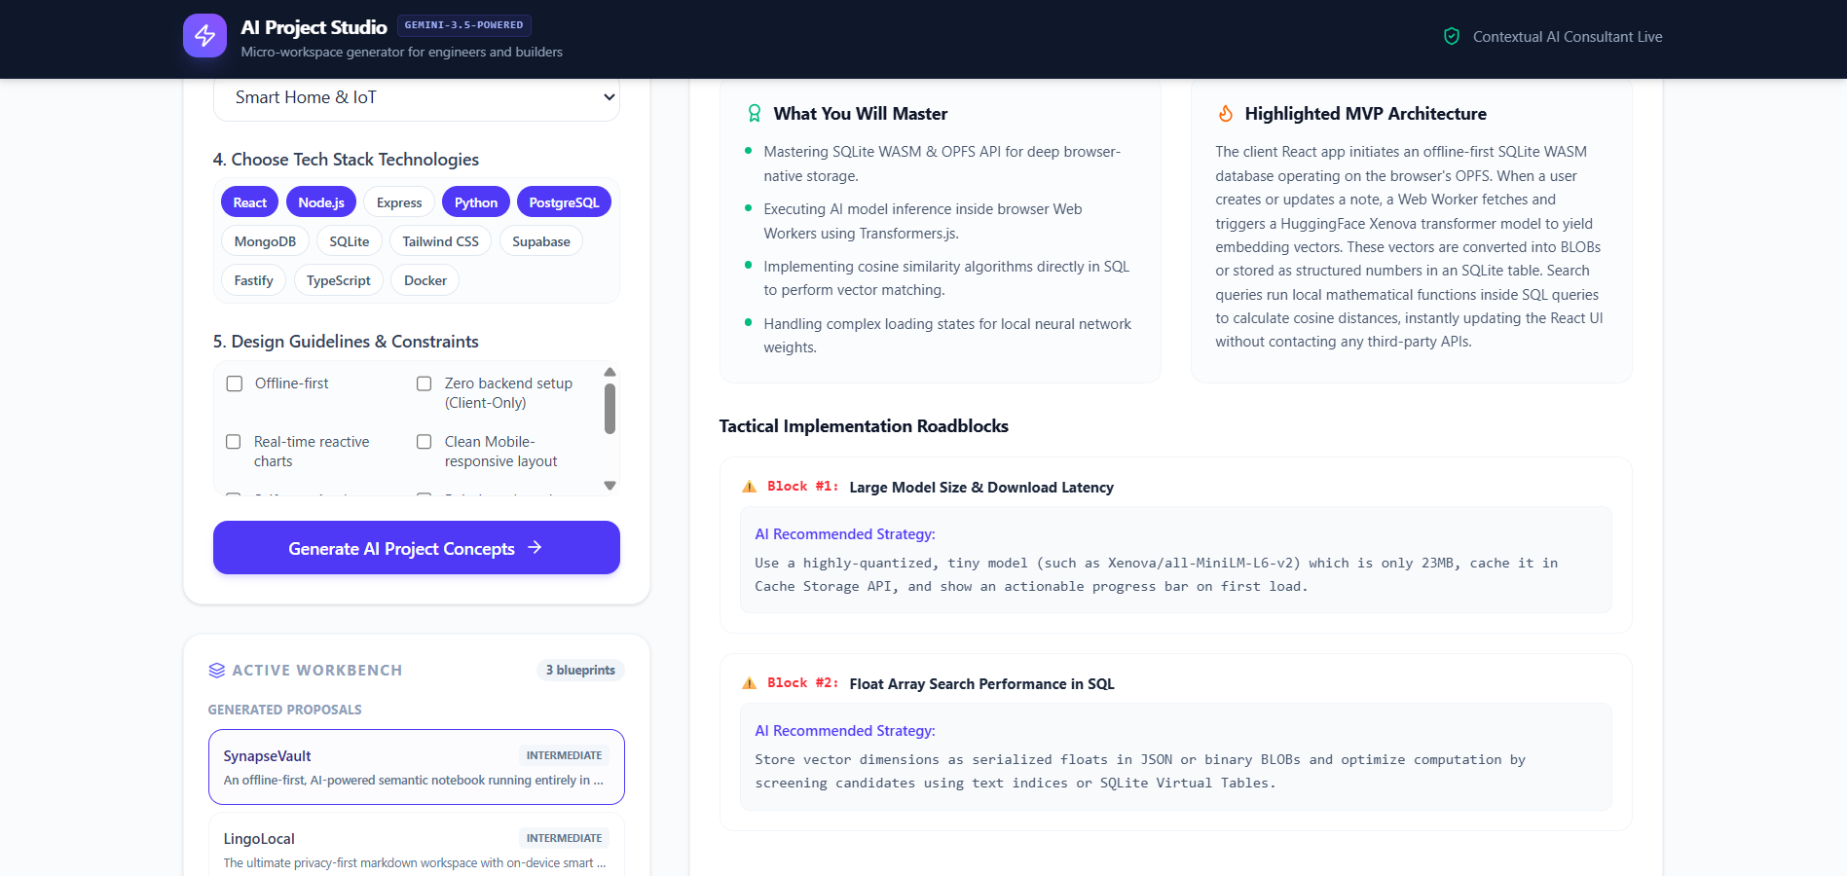The image size is (1847, 876).
Task: Click the constraints list scrollbar thumb
Action: point(610,408)
